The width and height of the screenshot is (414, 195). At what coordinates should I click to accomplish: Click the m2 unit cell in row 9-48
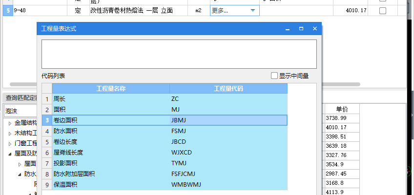[x=199, y=11]
